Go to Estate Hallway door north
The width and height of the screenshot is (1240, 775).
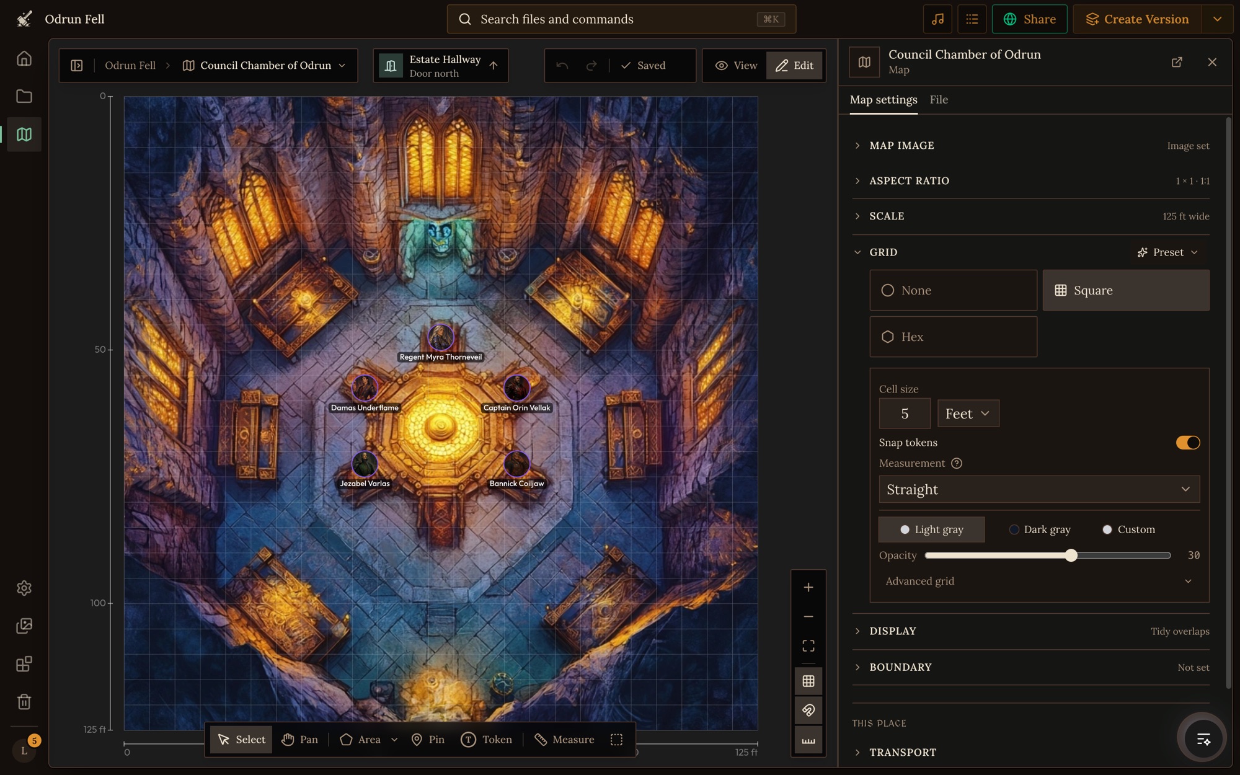[x=441, y=65]
